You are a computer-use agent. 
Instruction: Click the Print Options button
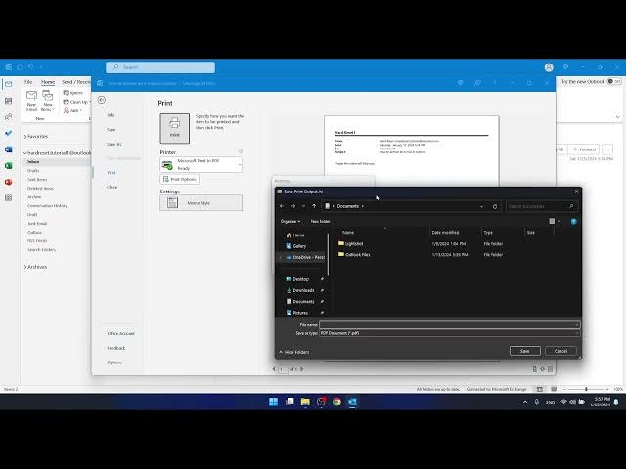coord(180,179)
